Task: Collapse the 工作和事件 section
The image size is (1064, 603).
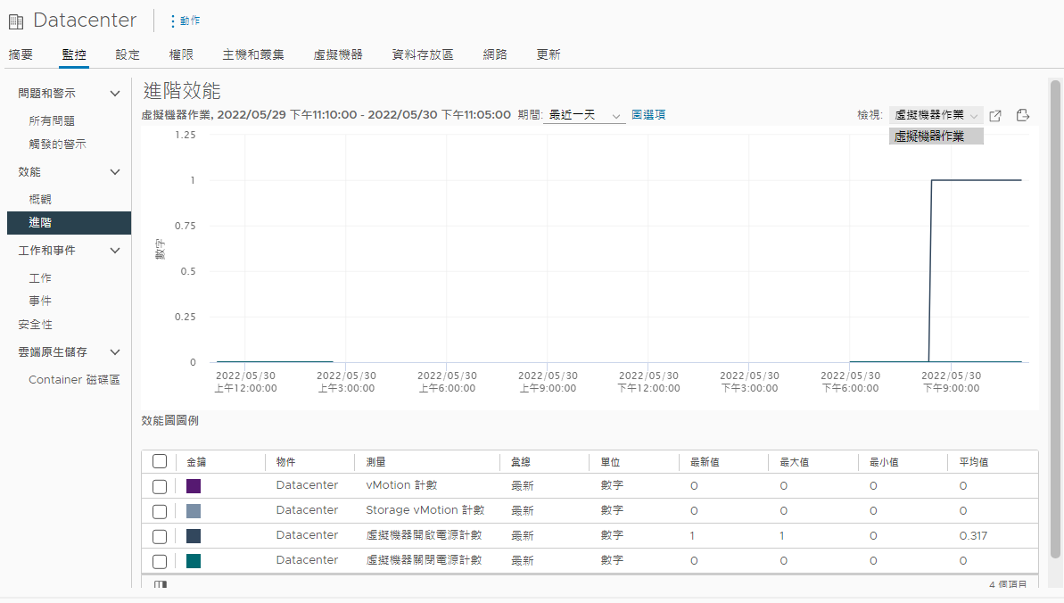Action: 114,251
